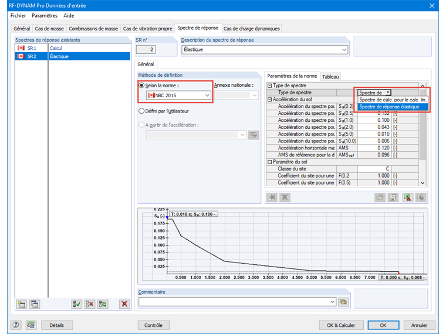
Task: Click the 'Classe du site' value C
Action: tap(374, 169)
